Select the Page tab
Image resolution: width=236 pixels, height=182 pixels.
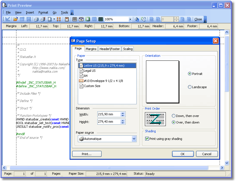(x=78, y=48)
